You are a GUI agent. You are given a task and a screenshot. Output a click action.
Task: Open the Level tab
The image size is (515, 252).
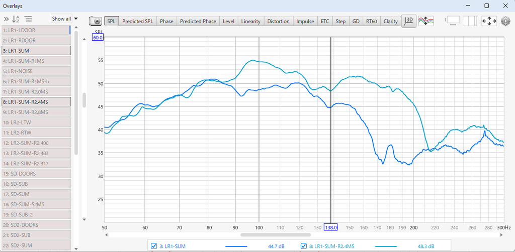[229, 21]
